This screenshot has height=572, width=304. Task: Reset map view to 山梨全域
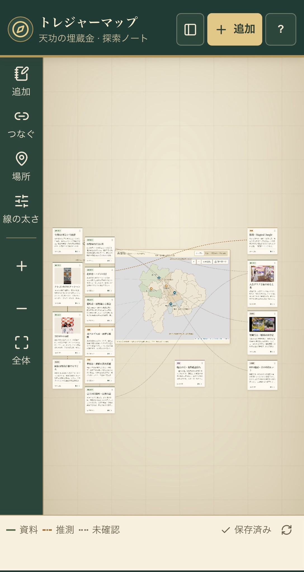(x=207, y=262)
